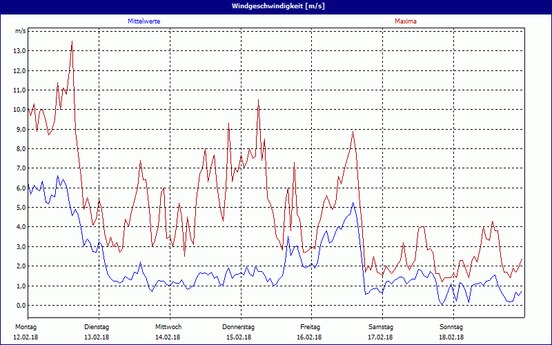Click the highest red Maxima peak on Monday
This screenshot has width=552, height=345.
coord(72,41)
